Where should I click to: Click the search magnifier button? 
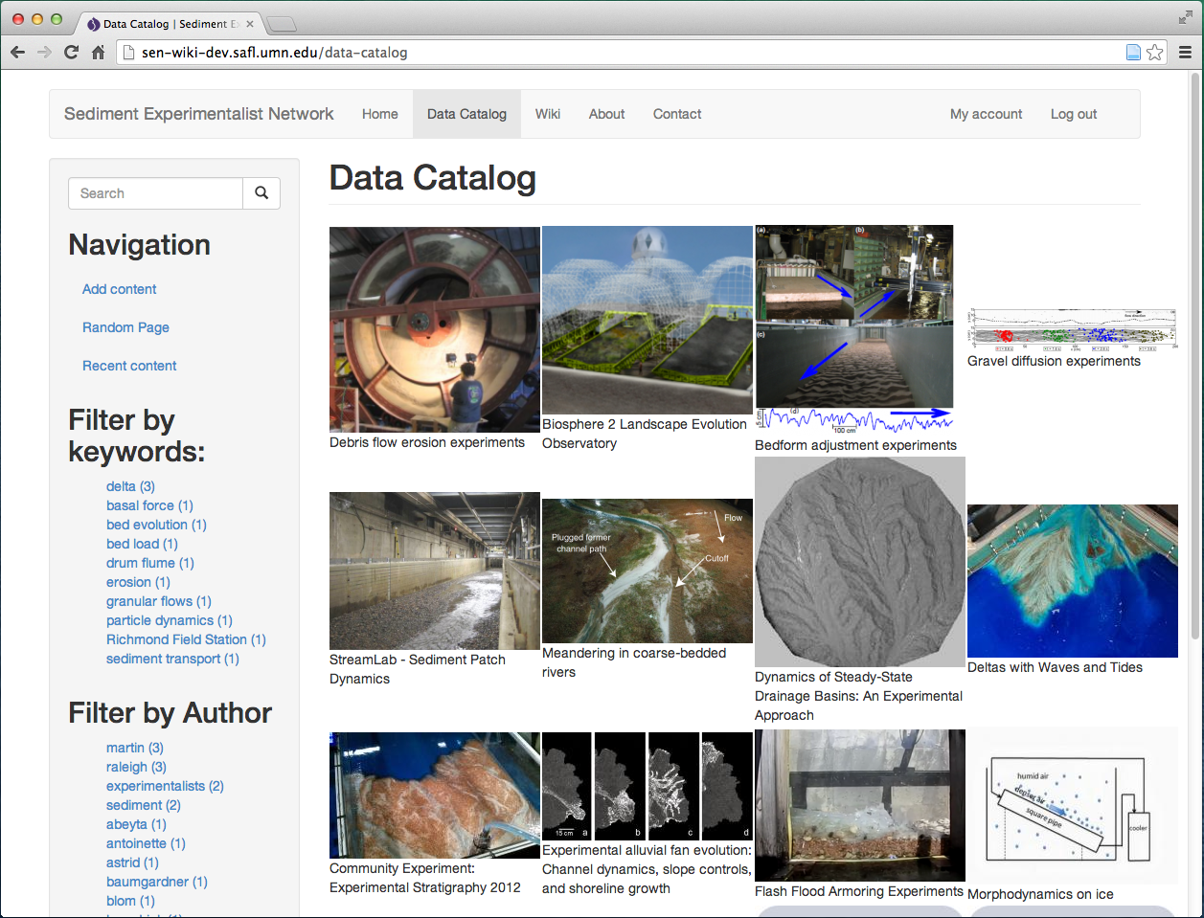pyautogui.click(x=261, y=193)
